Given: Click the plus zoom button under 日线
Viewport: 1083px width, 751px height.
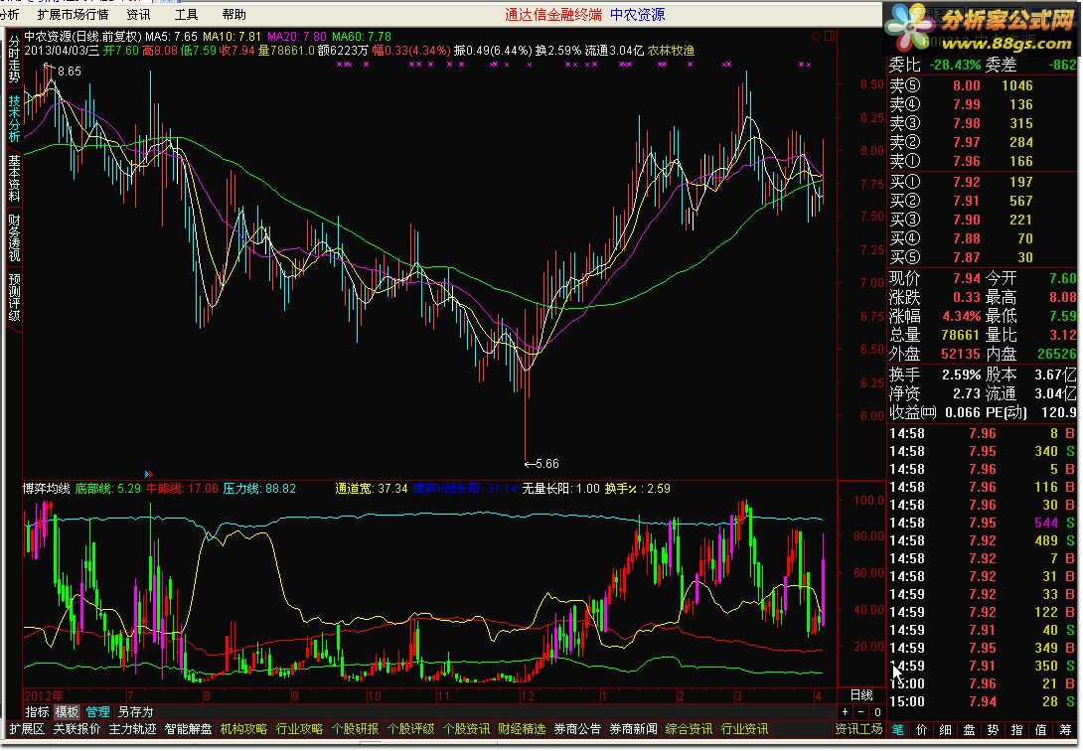Looking at the screenshot, I should click(x=845, y=712).
